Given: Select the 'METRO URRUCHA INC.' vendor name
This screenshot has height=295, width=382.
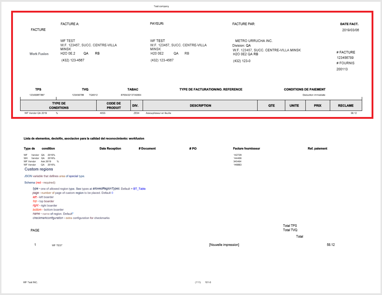Looking at the screenshot, I should pos(254,41).
